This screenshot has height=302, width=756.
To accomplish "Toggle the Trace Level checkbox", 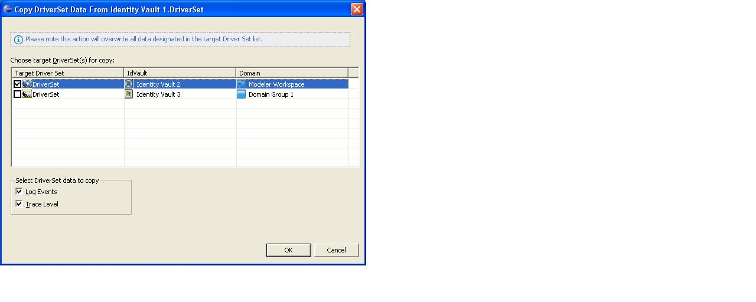I will (x=19, y=204).
